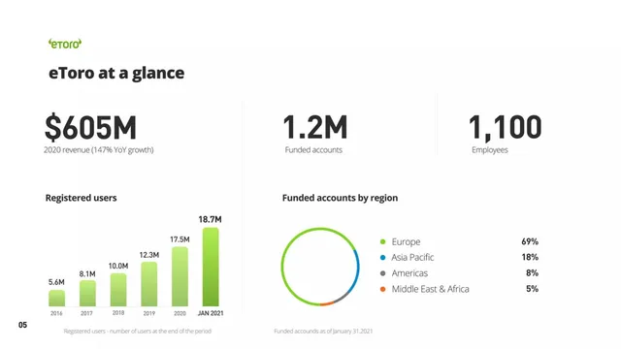This screenshot has height=349, width=621.
Task: Select the 2017 bar in the chart
Action: (87, 293)
